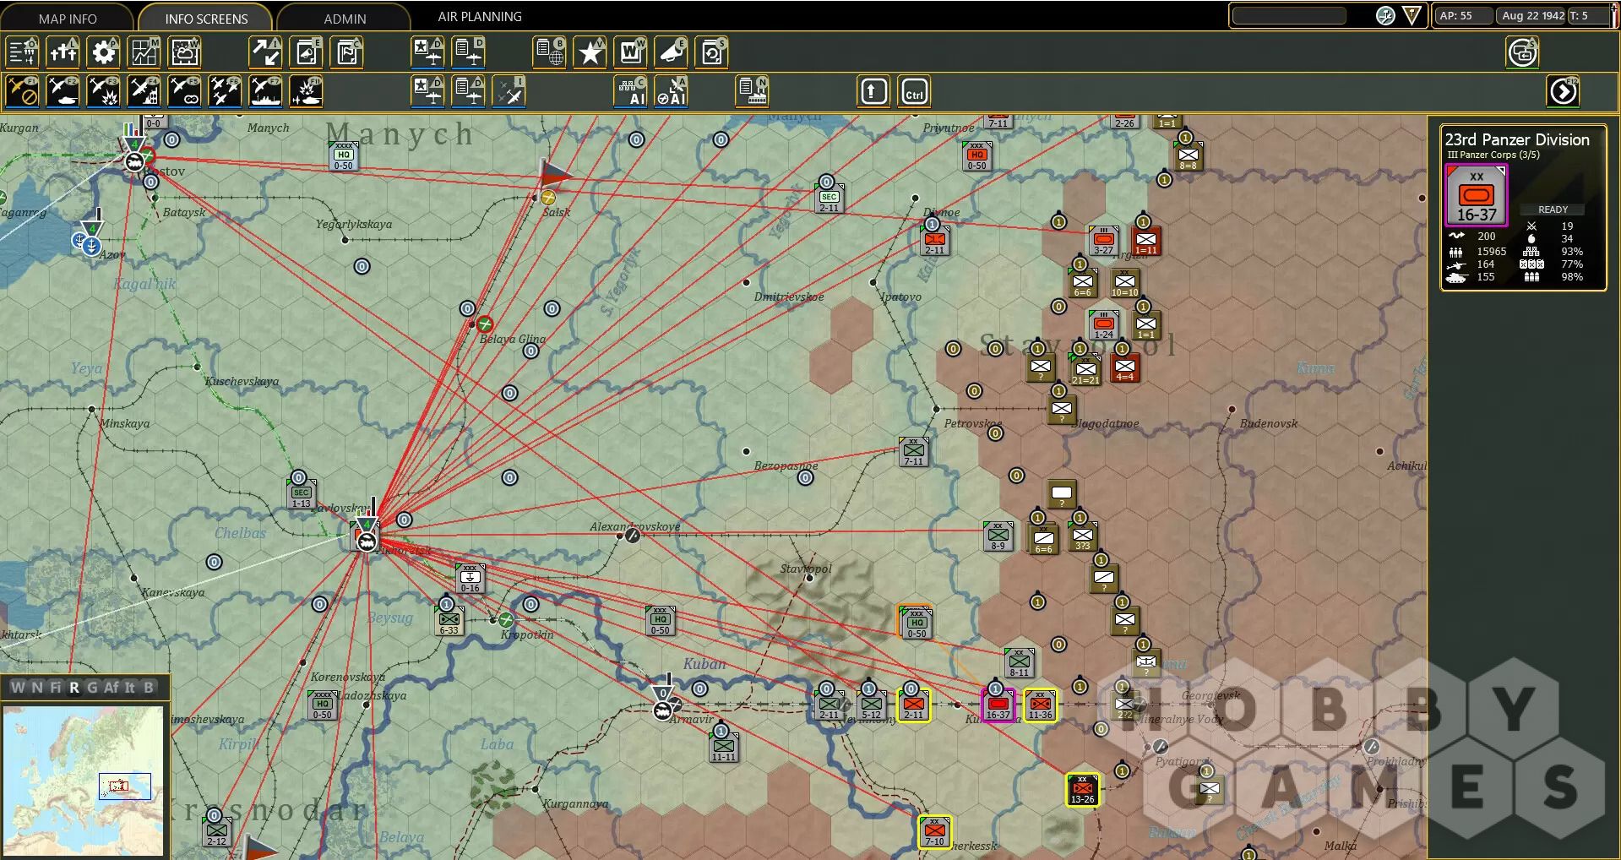Open the air directive list-plane icon in the upper row
Image resolution: width=1621 pixels, height=860 pixels.
click(x=469, y=52)
